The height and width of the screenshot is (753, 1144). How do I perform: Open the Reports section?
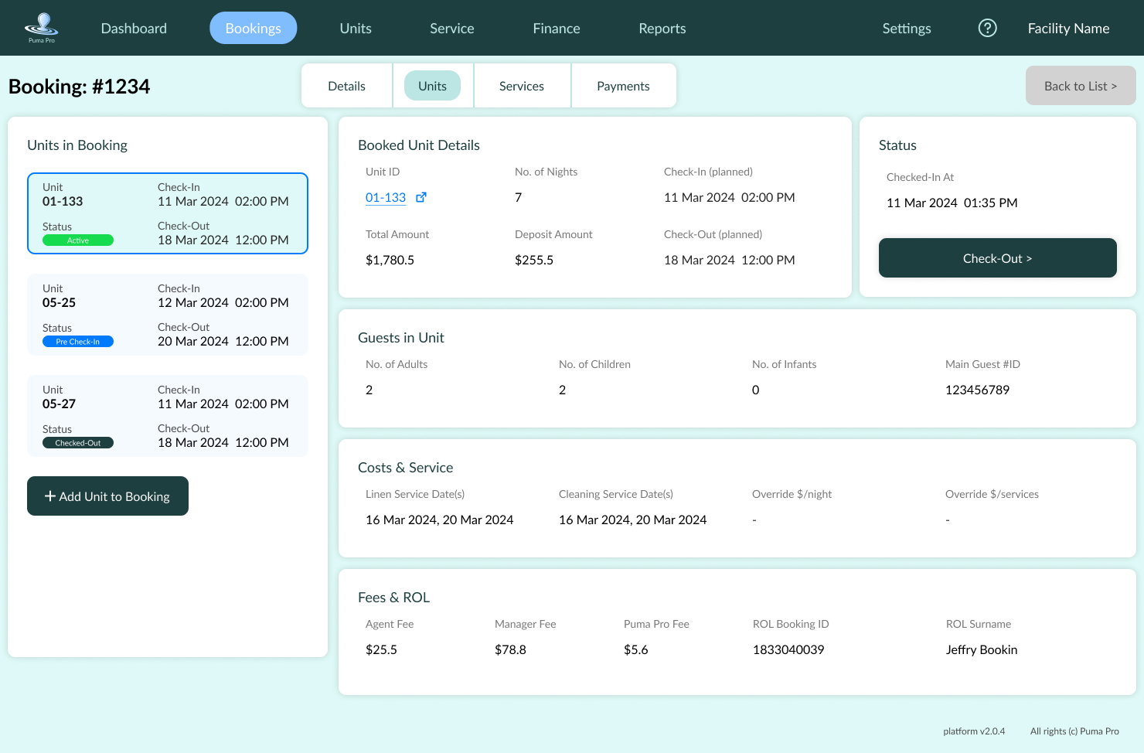(x=662, y=29)
